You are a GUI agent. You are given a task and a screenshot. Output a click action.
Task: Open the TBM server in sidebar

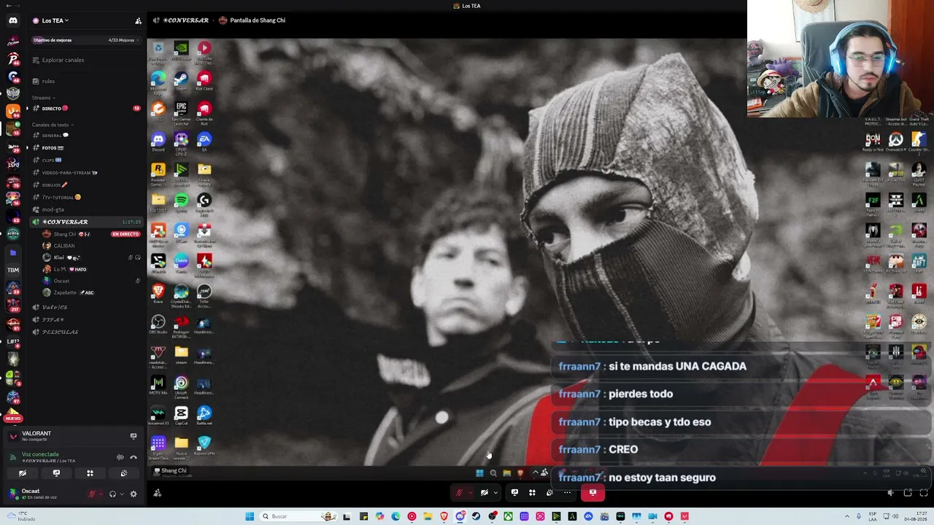click(x=13, y=270)
